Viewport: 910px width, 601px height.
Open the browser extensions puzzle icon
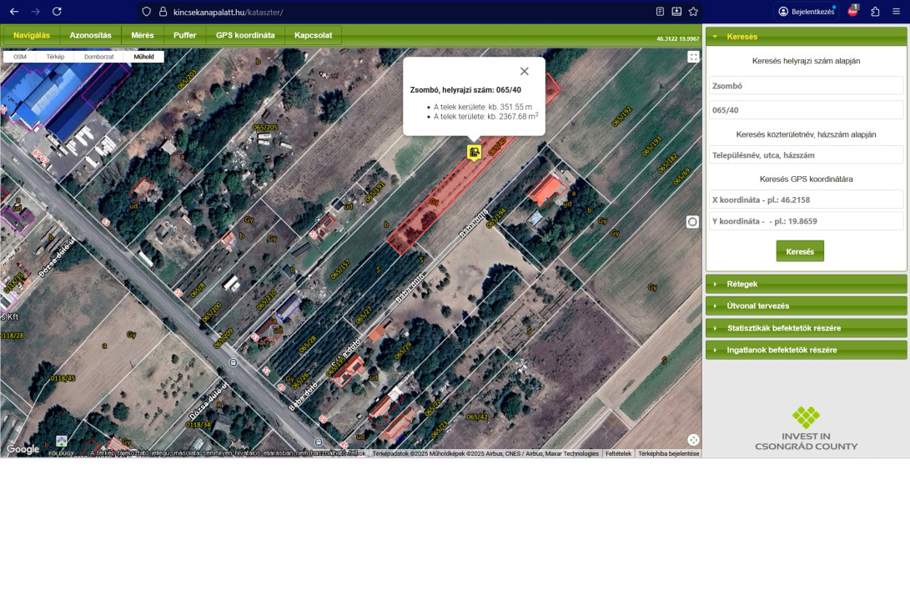pos(875,12)
